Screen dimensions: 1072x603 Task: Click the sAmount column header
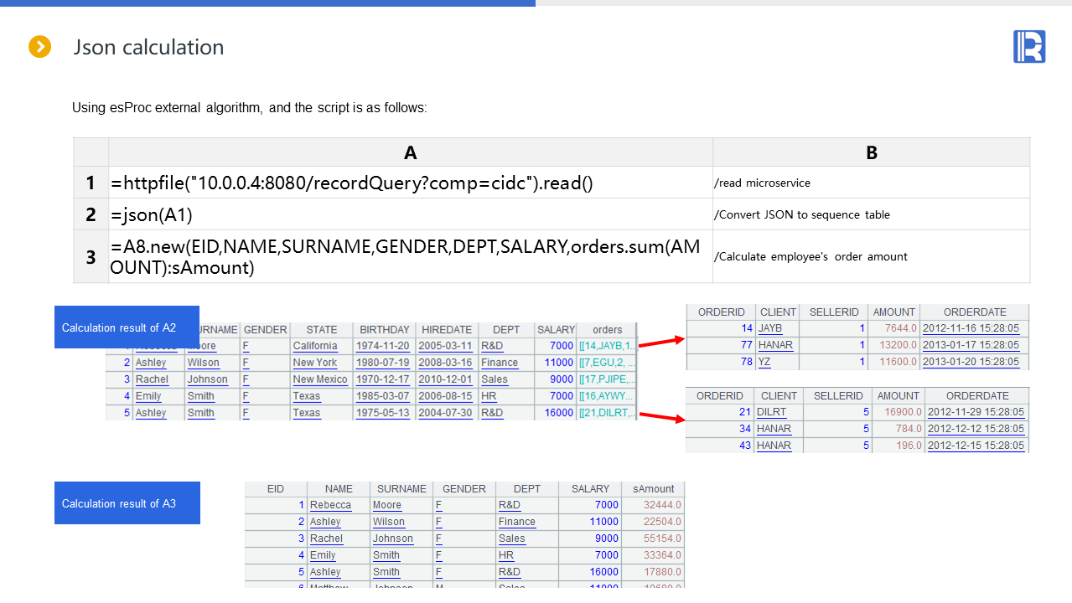pyautogui.click(x=653, y=488)
